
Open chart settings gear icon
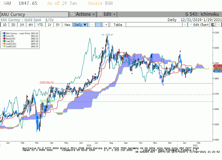[219, 25]
